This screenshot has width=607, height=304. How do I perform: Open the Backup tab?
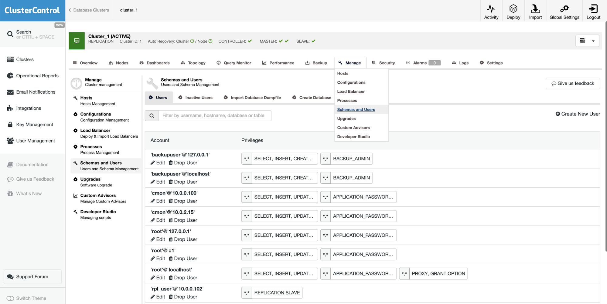tap(316, 63)
